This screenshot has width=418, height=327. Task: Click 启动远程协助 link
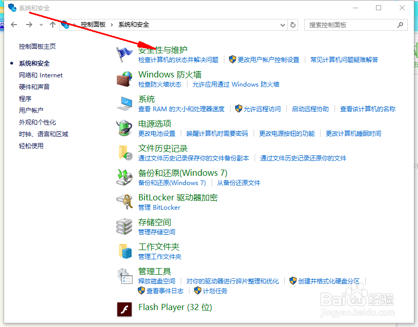(x=310, y=109)
